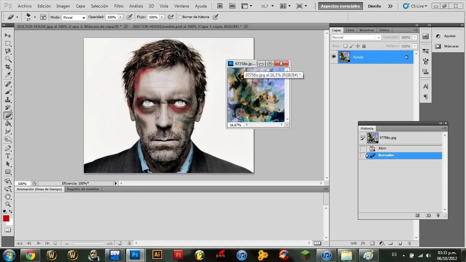Select the Diseño workspace

[x=374, y=6]
